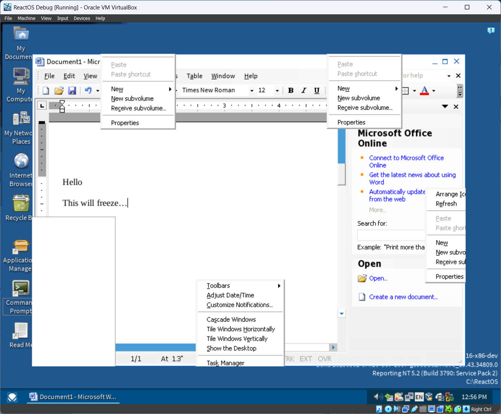501x414 pixels.
Task: Click the Save floppy disk toolbar icon
Action: [x=72, y=90]
